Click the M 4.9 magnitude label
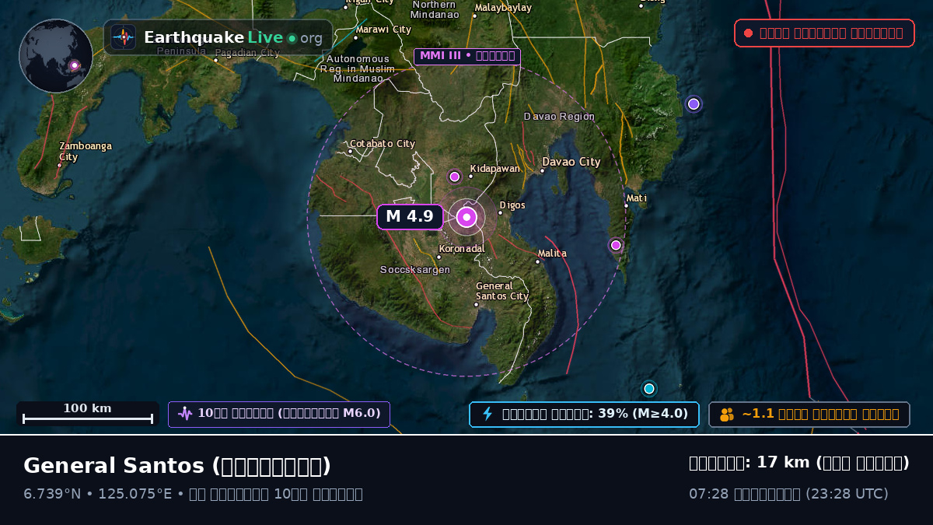The width and height of the screenshot is (933, 525). pyautogui.click(x=410, y=217)
